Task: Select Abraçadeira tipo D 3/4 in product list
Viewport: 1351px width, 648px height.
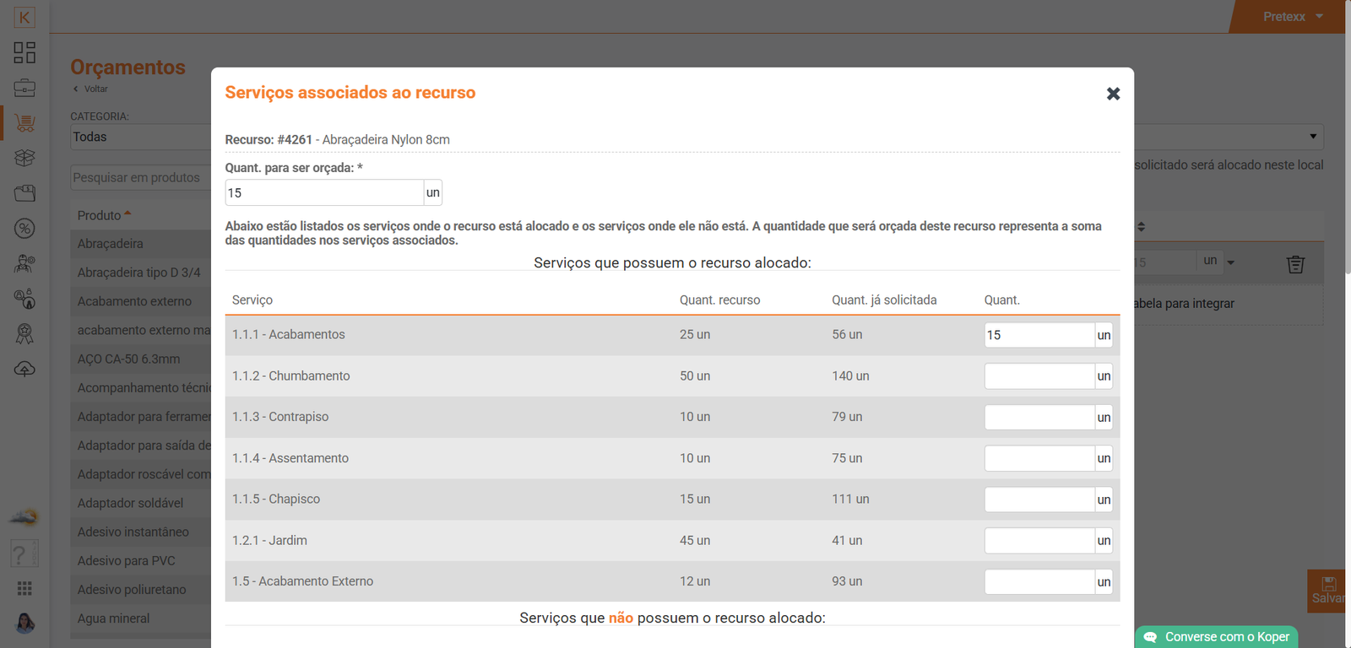Action: (139, 273)
